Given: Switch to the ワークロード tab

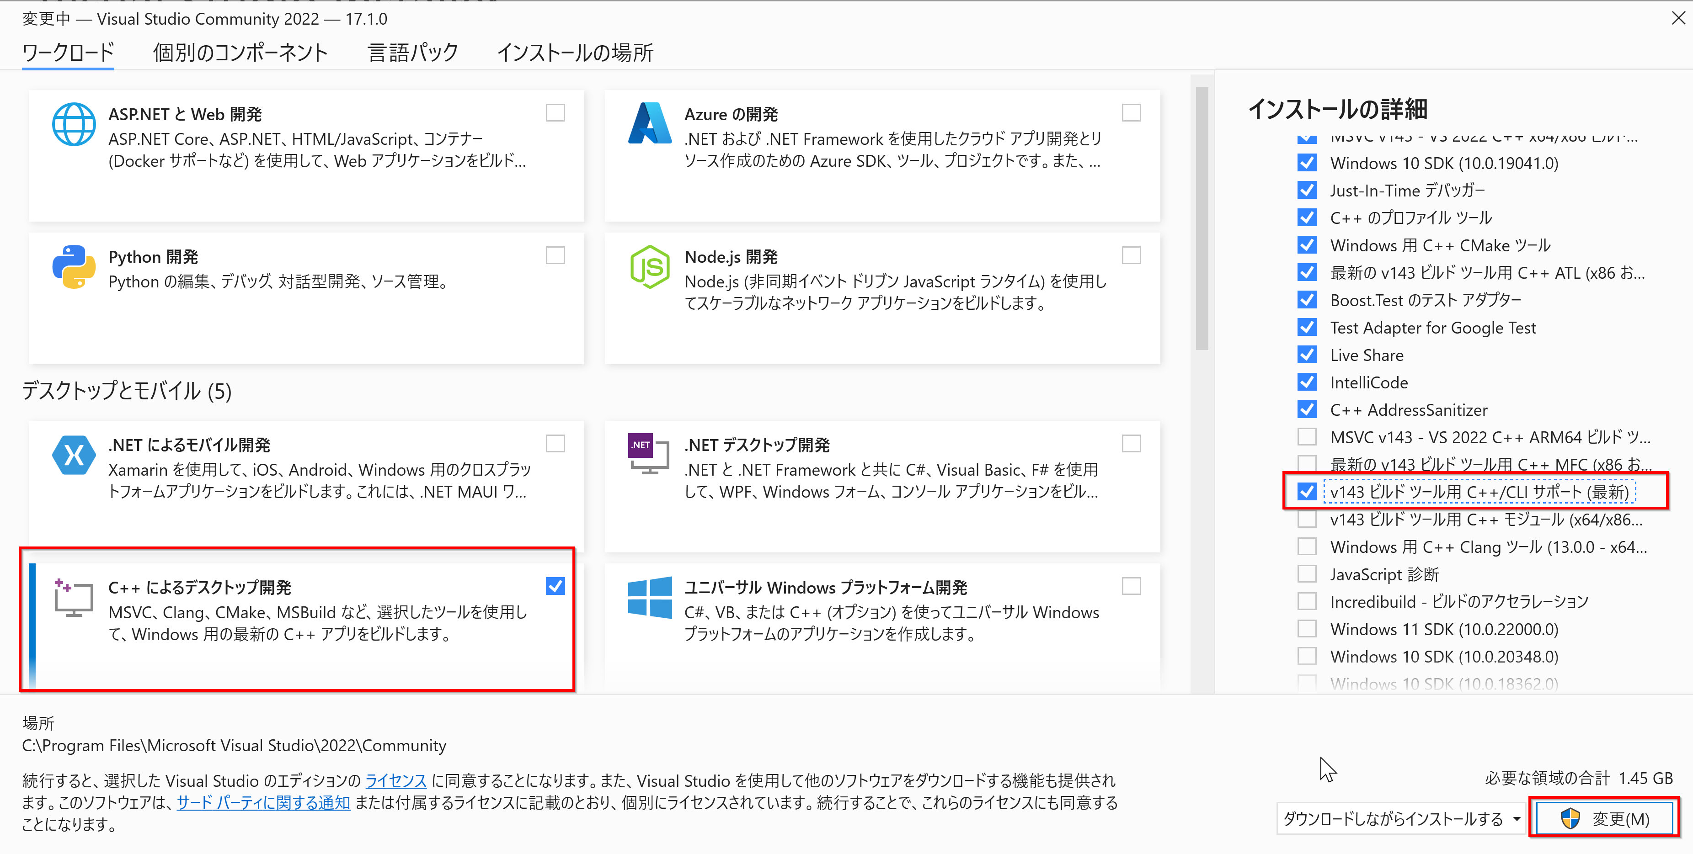Looking at the screenshot, I should tap(69, 53).
